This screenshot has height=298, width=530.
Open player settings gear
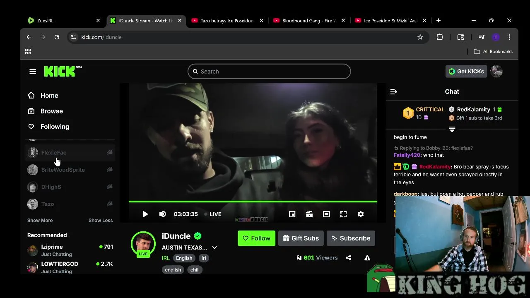(x=361, y=214)
